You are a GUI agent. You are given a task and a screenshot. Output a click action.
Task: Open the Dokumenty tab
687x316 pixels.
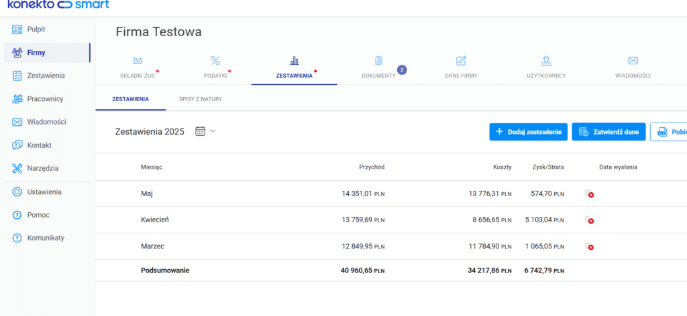click(x=379, y=68)
